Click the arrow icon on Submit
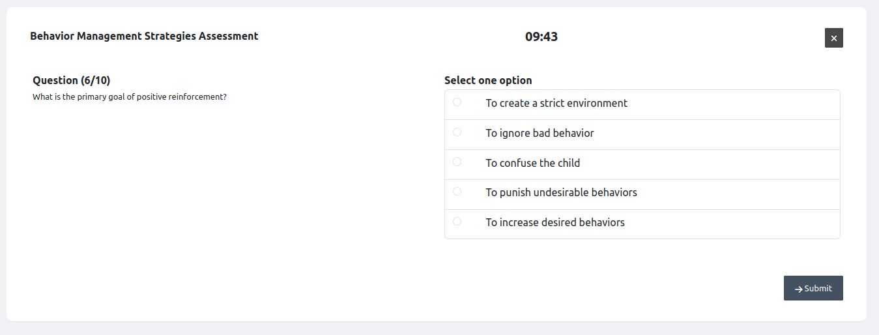Viewport: 879px width, 335px height. coord(798,289)
